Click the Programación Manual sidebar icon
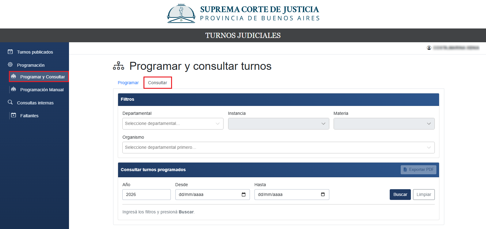 coord(13,89)
